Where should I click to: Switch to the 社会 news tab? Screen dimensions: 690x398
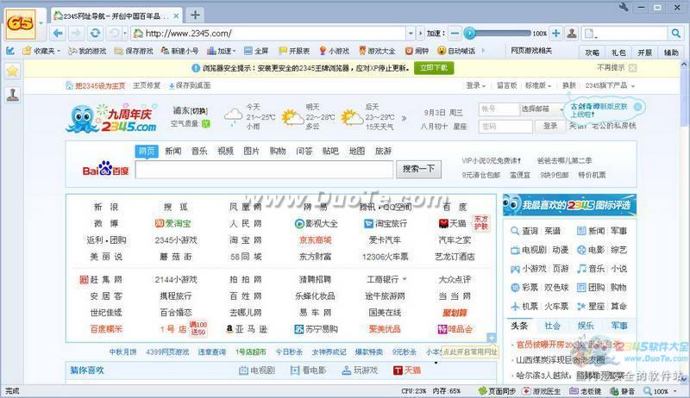pos(553,326)
